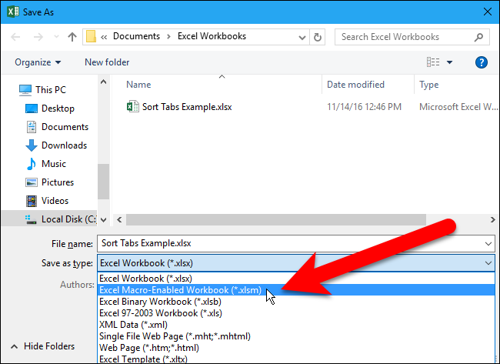Click the search magnifier icon
This screenshot has height=364, width=500.
click(x=478, y=36)
